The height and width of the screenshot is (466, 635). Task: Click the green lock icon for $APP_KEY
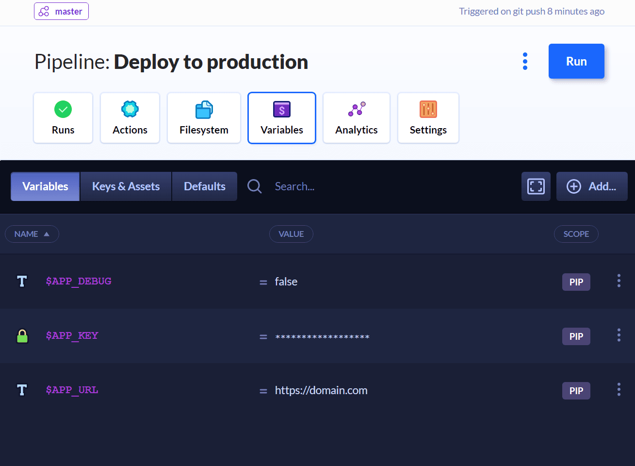(x=22, y=336)
